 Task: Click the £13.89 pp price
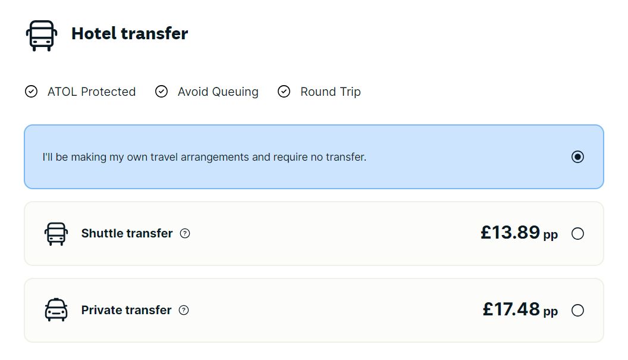(x=519, y=233)
